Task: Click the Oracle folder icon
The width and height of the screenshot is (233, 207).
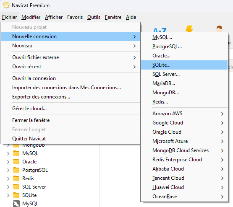Action: pos(16,162)
